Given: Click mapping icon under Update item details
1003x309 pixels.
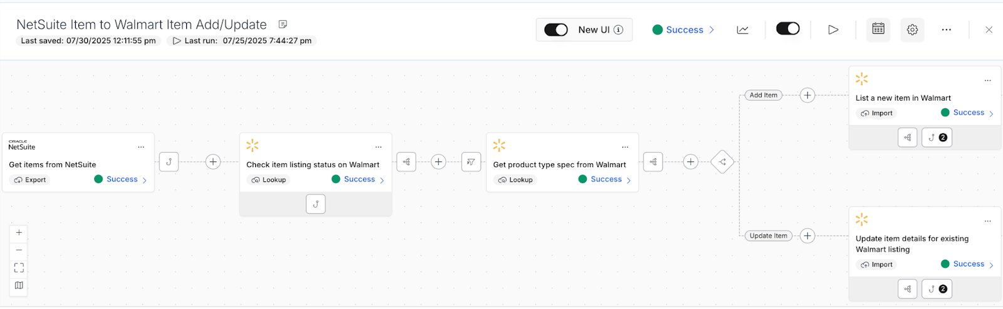Looking at the screenshot, I should click(908, 289).
